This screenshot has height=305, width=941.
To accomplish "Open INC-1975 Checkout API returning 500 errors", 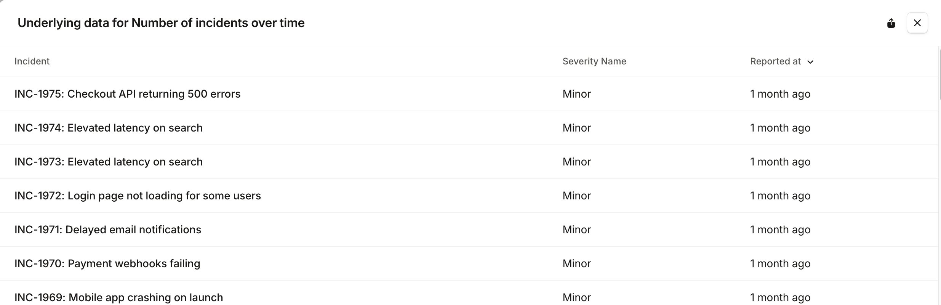I will pyautogui.click(x=128, y=94).
